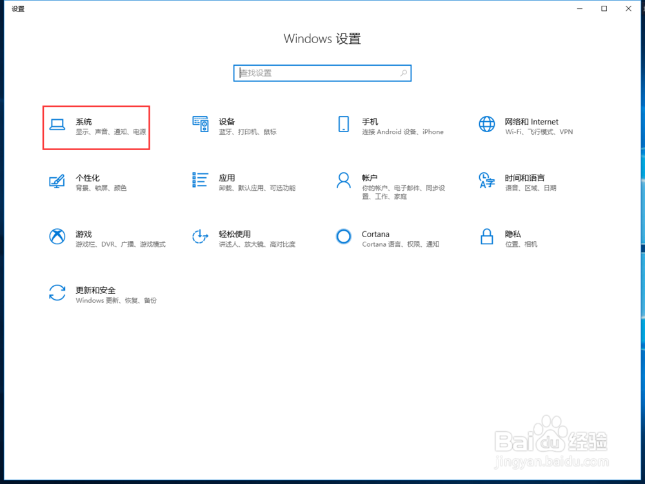Open 设备 settings title

[226, 122]
